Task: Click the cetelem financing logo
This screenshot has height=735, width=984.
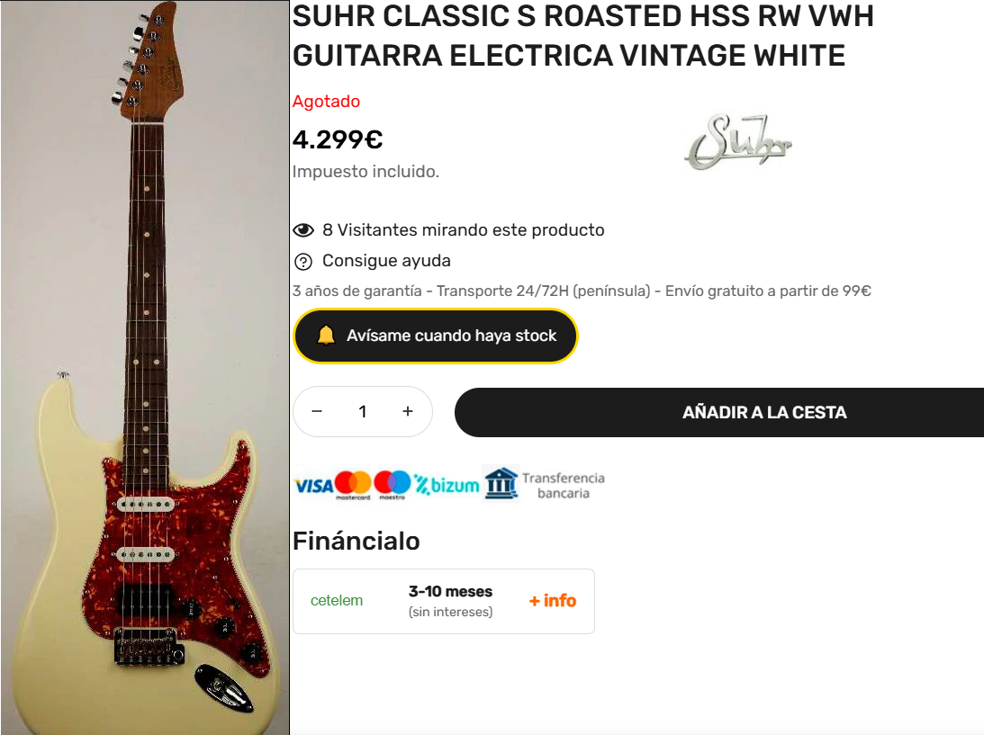Action: click(x=337, y=601)
